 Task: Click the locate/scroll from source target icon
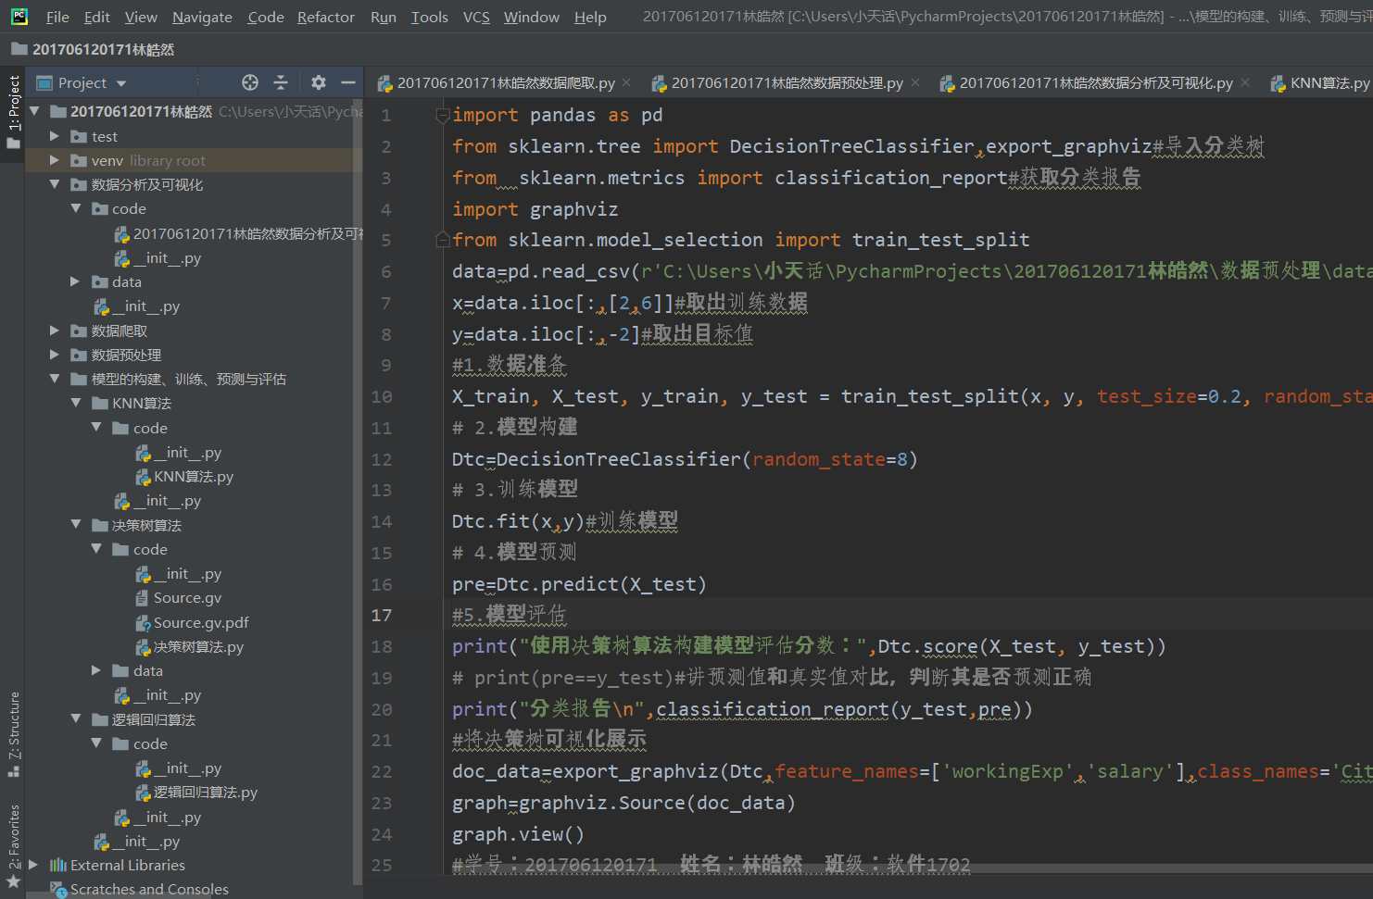click(x=250, y=82)
